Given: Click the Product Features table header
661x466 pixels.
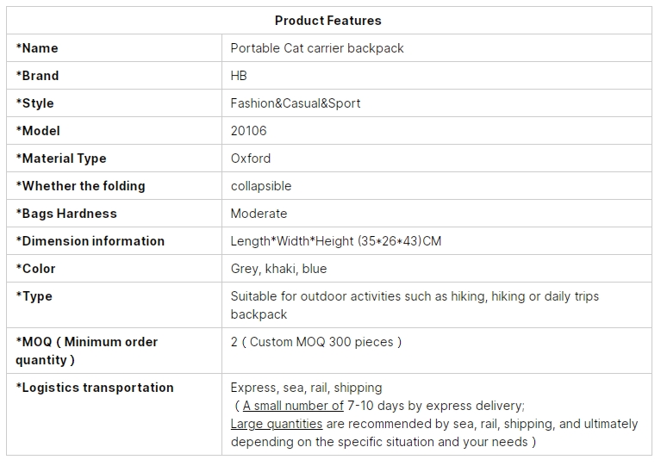Looking at the screenshot, I should point(328,21).
